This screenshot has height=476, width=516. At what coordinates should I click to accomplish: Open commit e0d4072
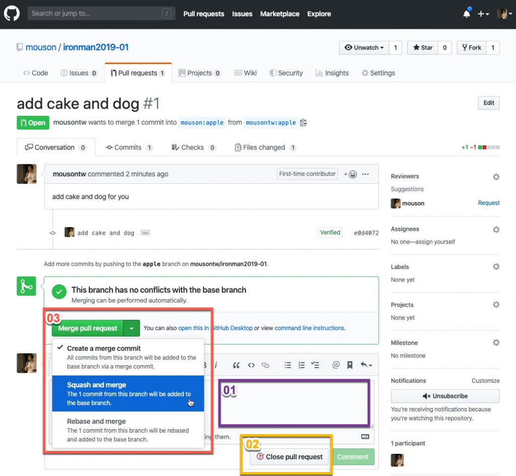[366, 233]
